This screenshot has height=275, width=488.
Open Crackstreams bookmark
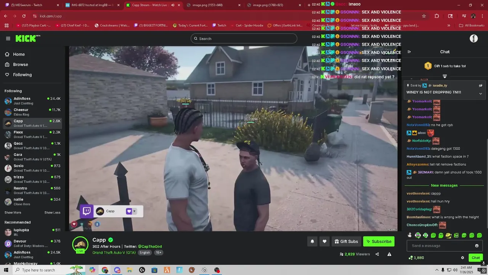point(112,26)
